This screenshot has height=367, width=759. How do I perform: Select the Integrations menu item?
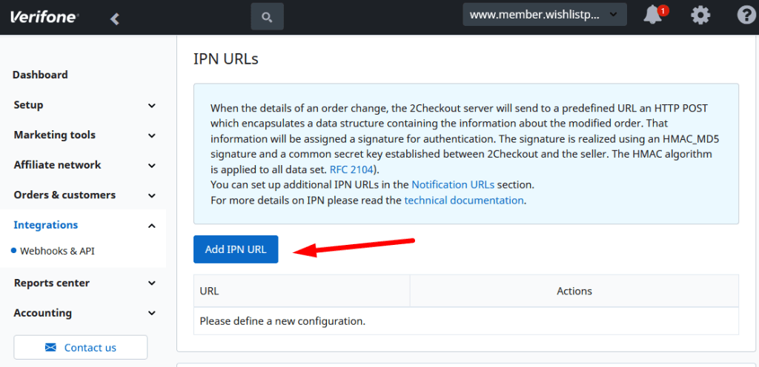click(46, 225)
